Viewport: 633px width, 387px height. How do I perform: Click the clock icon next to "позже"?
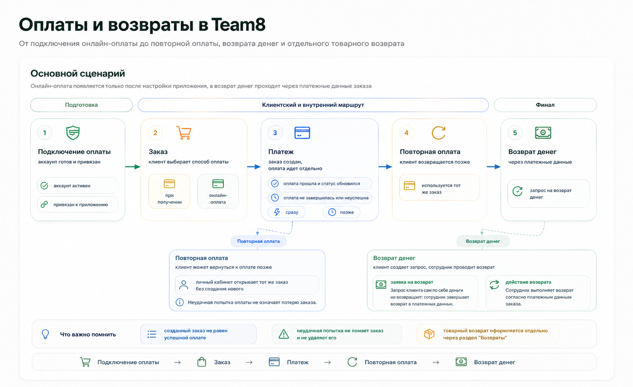[x=332, y=212]
